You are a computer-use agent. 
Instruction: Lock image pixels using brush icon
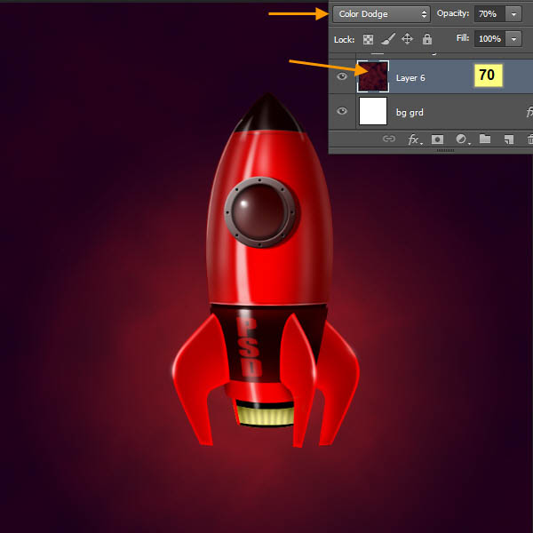pyautogui.click(x=387, y=39)
